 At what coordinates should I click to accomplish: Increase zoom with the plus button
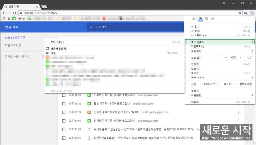pyautogui.click(x=240, y=58)
